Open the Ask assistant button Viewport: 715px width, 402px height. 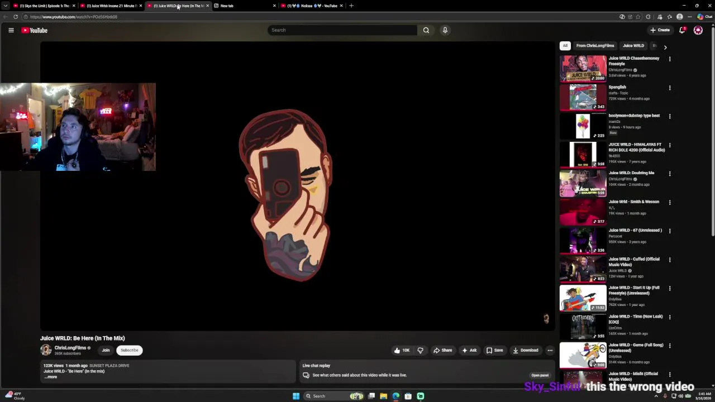[x=469, y=350]
